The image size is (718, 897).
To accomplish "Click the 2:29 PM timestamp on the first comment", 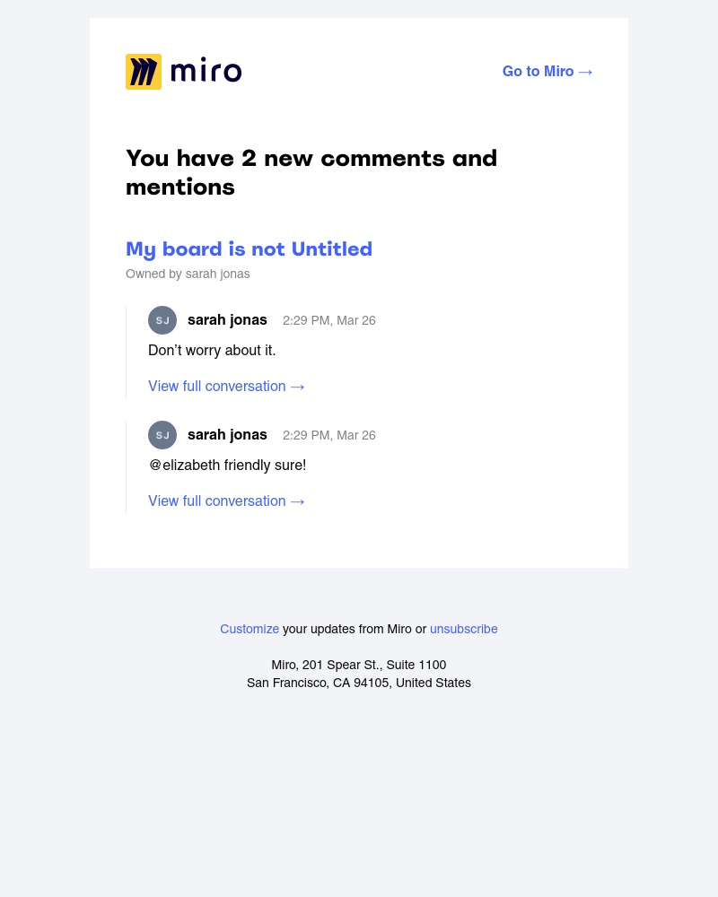I will (x=328, y=320).
